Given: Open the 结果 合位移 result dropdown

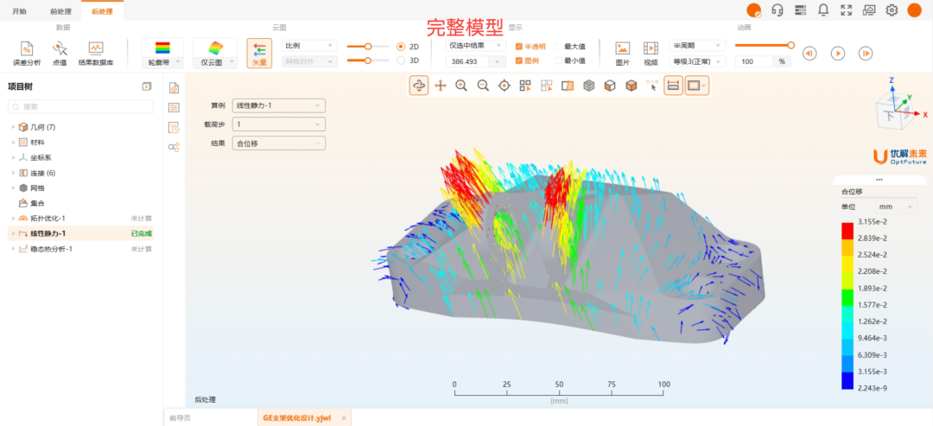Looking at the screenshot, I should tap(278, 143).
